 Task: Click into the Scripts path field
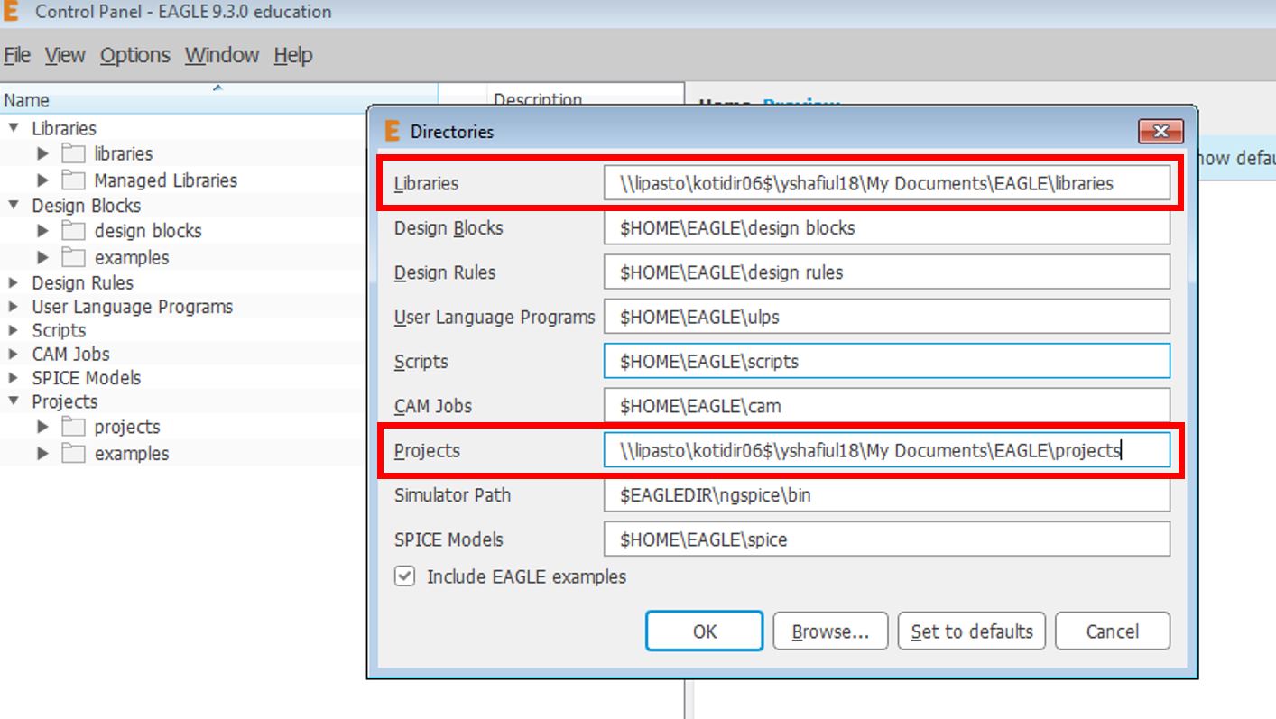tap(887, 361)
